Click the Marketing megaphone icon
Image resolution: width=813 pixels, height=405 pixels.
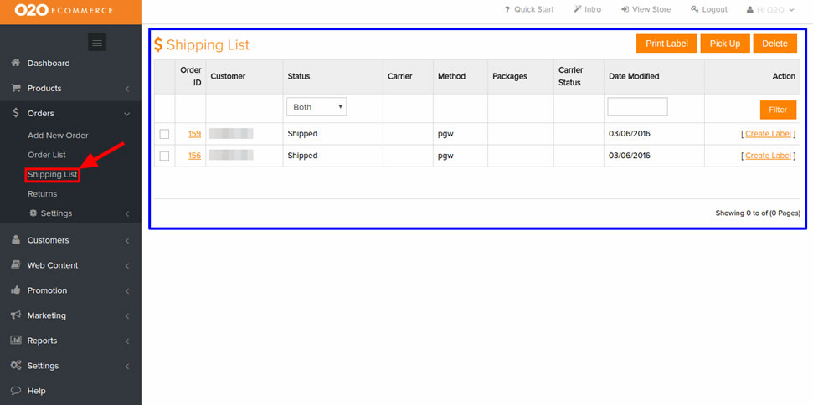tap(15, 315)
